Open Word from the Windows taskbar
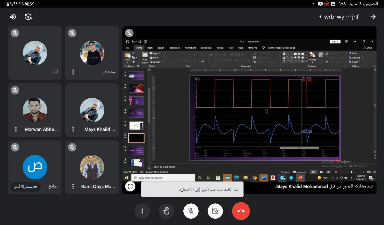This screenshot has height=225, width=384. [263, 178]
